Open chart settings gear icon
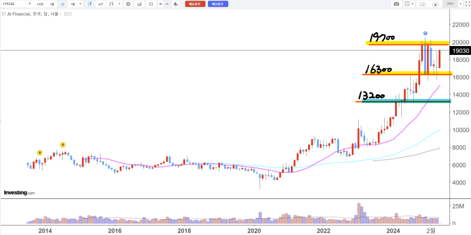 (x=128, y=4)
